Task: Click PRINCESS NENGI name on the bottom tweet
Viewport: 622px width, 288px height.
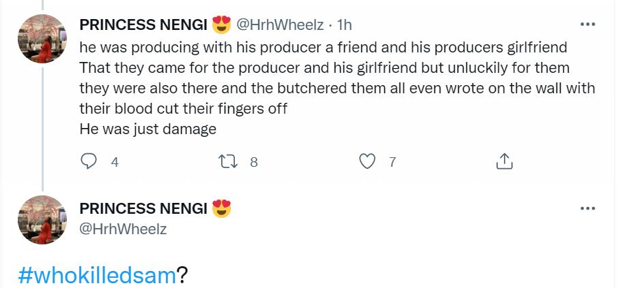Action: tap(143, 209)
